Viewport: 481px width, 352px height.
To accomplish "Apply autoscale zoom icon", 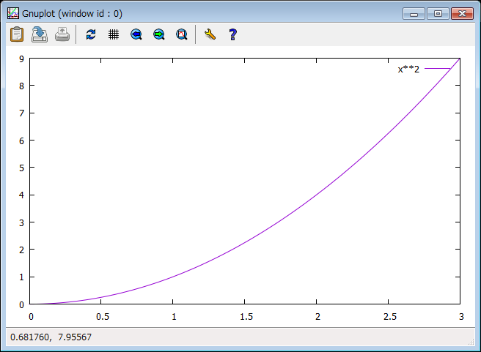I will (x=182, y=34).
